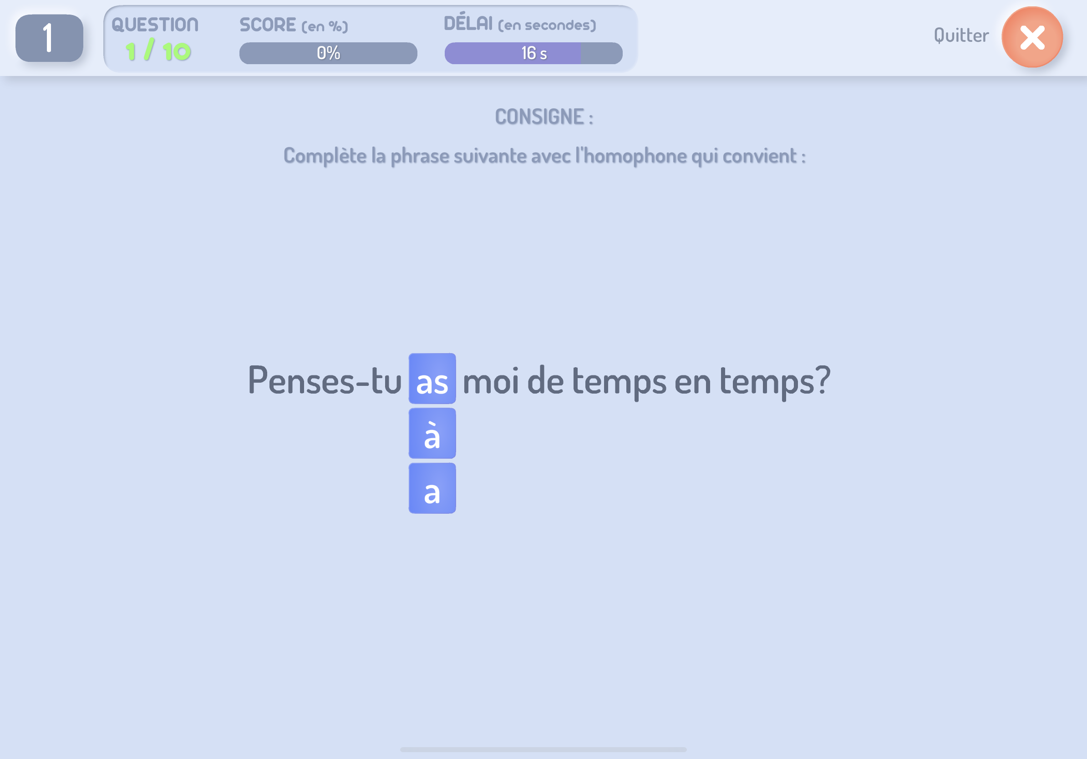Click the 0% score progress bar
This screenshot has height=759, width=1087.
[x=328, y=53]
